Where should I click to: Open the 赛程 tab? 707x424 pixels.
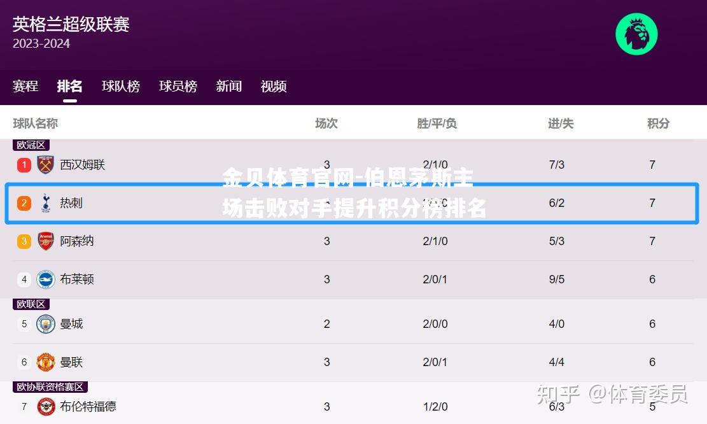25,86
